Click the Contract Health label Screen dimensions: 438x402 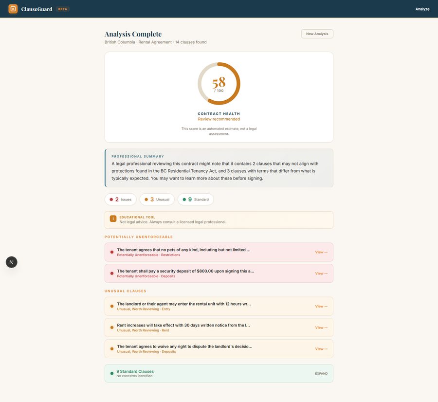[x=219, y=114]
